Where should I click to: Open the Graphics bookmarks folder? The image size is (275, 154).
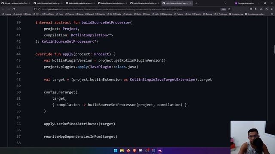[x=100, y=14]
